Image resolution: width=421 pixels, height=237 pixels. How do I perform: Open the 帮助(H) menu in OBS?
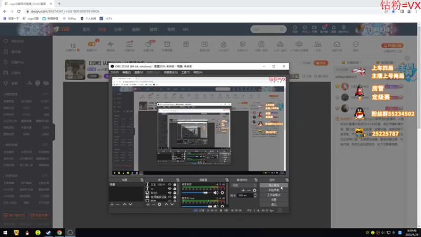click(x=198, y=72)
